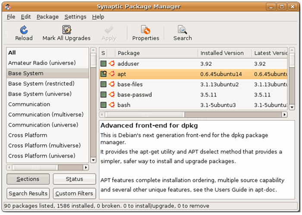This screenshot has width=302, height=215.
Task: Click the Search Results button
Action: (x=28, y=193)
